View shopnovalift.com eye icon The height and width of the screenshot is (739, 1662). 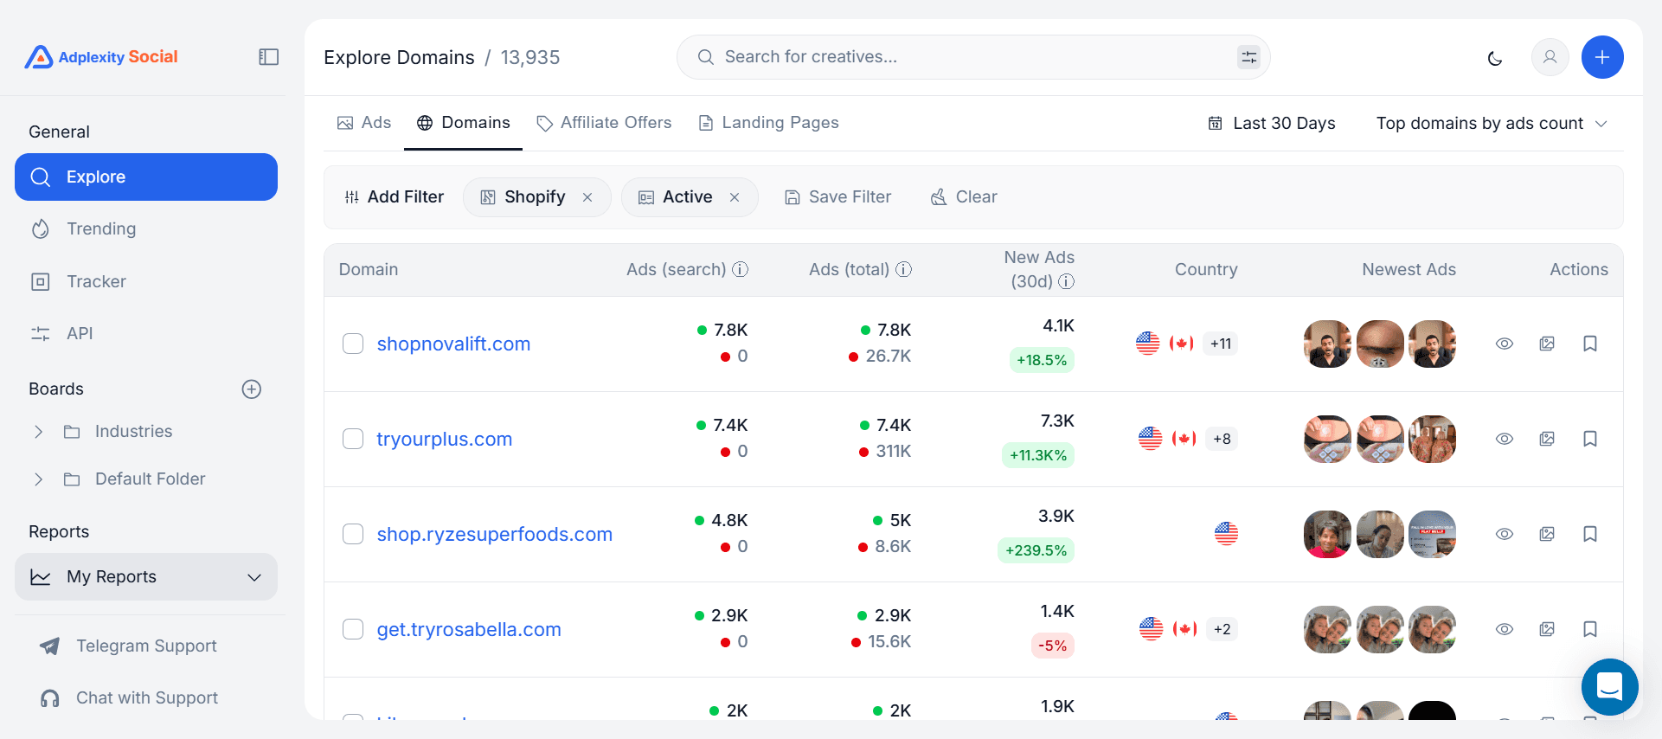coord(1505,344)
